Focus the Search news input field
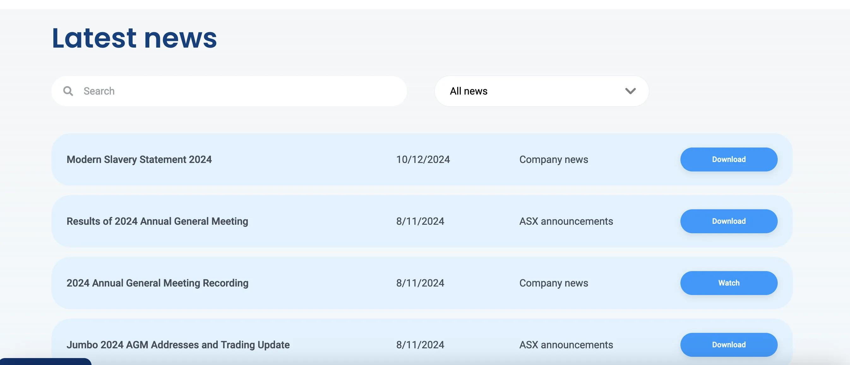This screenshot has height=365, width=850. pyautogui.click(x=229, y=91)
